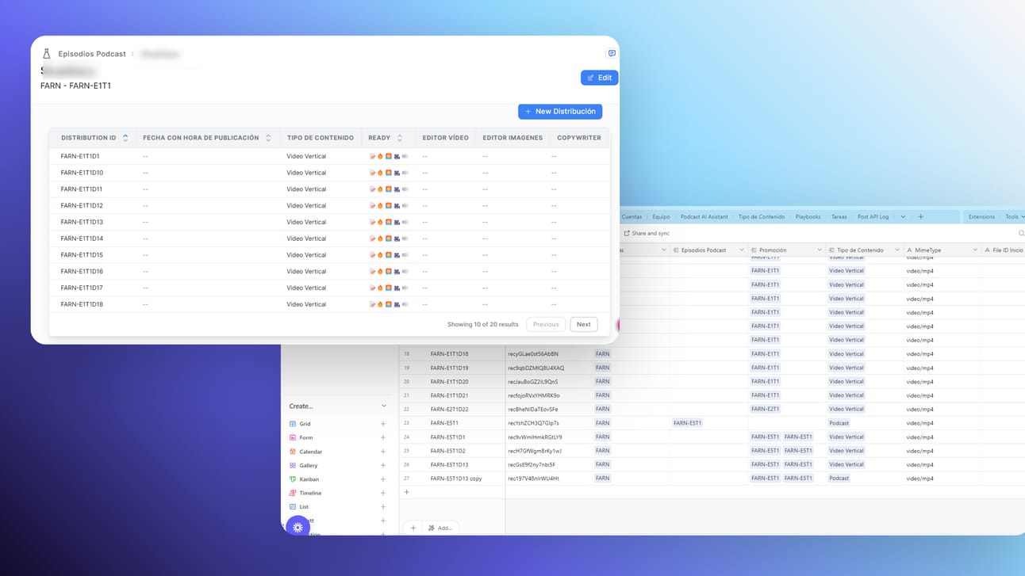Add a row below FARN-E5T1D13 copy
The width and height of the screenshot is (1025, 576).
point(407,492)
